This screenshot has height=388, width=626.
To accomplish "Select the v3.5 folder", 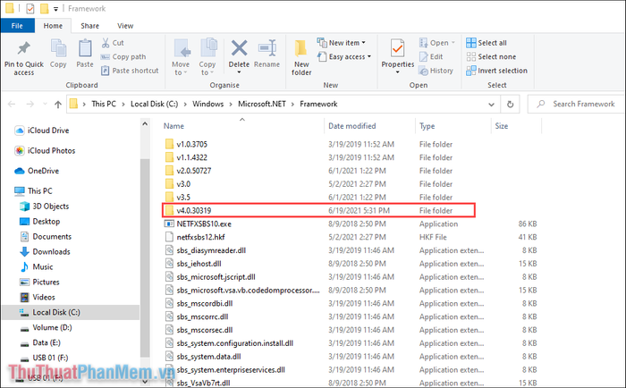I will click(x=182, y=198).
